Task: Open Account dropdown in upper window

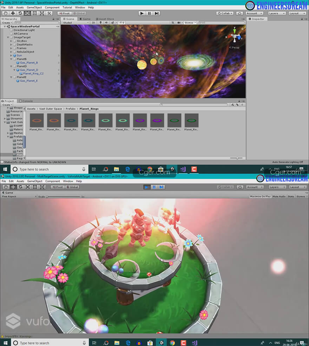Action: point(254,13)
